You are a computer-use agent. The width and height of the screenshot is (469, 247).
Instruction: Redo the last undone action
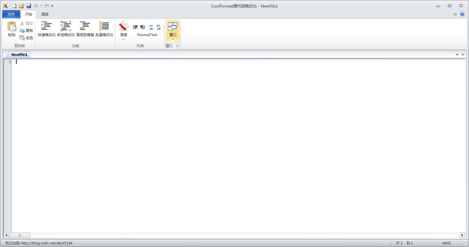coord(47,6)
